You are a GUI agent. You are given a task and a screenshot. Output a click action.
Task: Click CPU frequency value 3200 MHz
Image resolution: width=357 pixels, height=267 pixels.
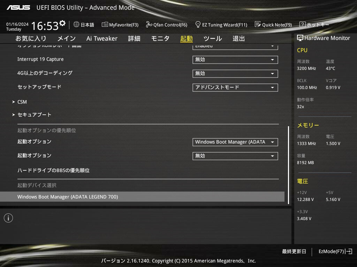pos(306,68)
